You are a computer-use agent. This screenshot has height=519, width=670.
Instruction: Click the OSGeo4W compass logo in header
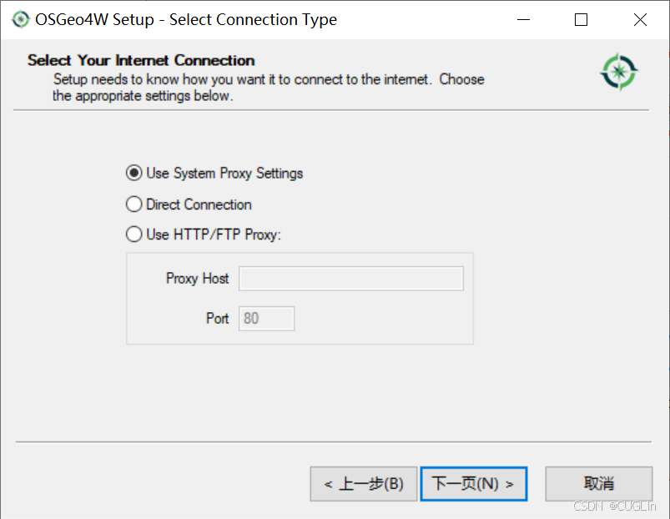click(x=619, y=72)
